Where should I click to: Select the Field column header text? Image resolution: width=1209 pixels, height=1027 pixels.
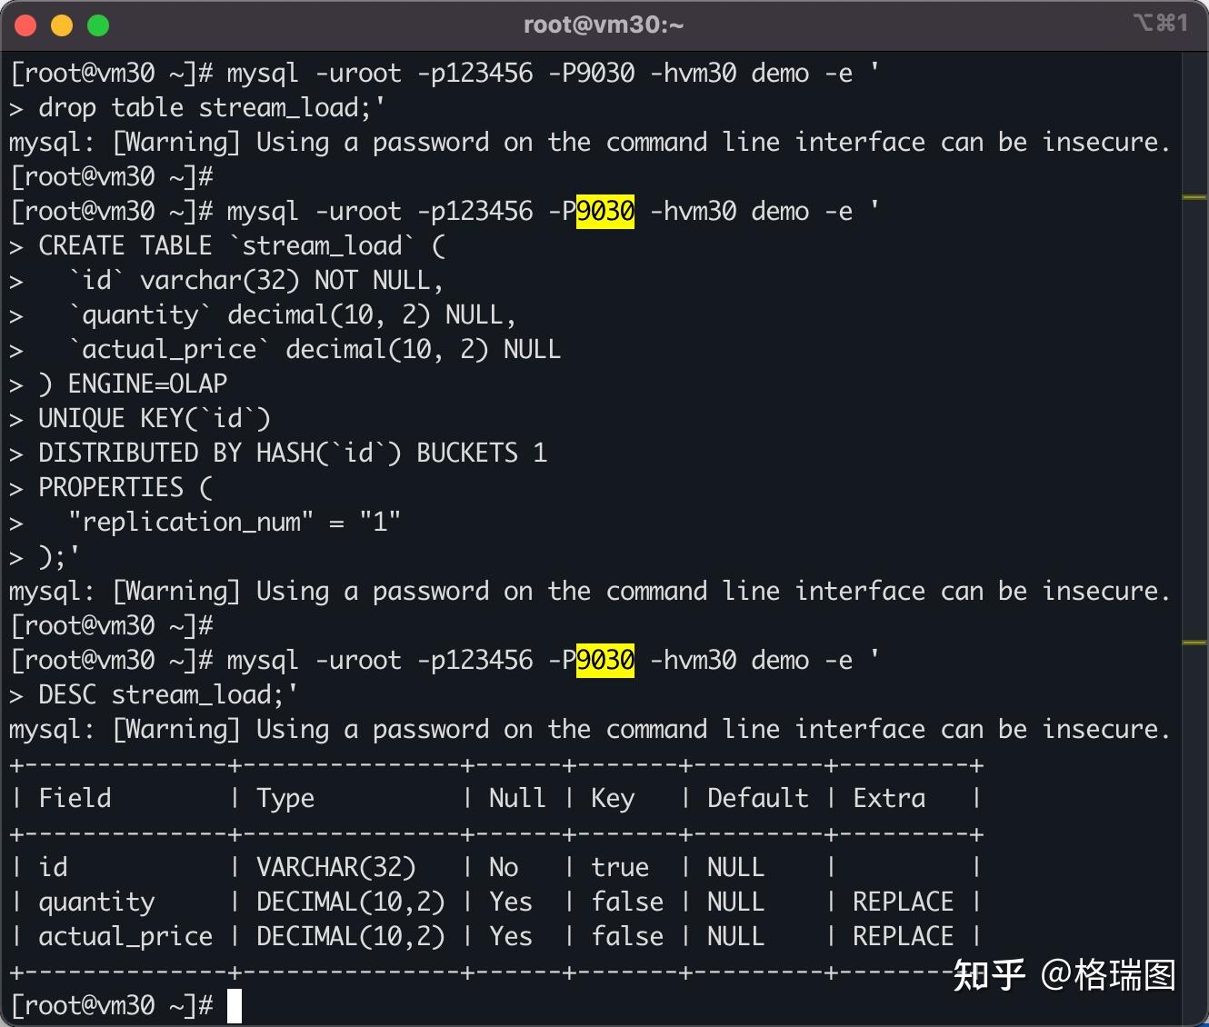[x=75, y=798]
